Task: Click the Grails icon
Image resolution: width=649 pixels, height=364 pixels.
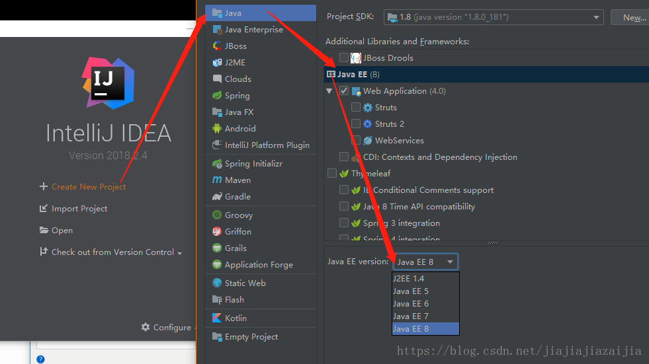Action: 217,248
